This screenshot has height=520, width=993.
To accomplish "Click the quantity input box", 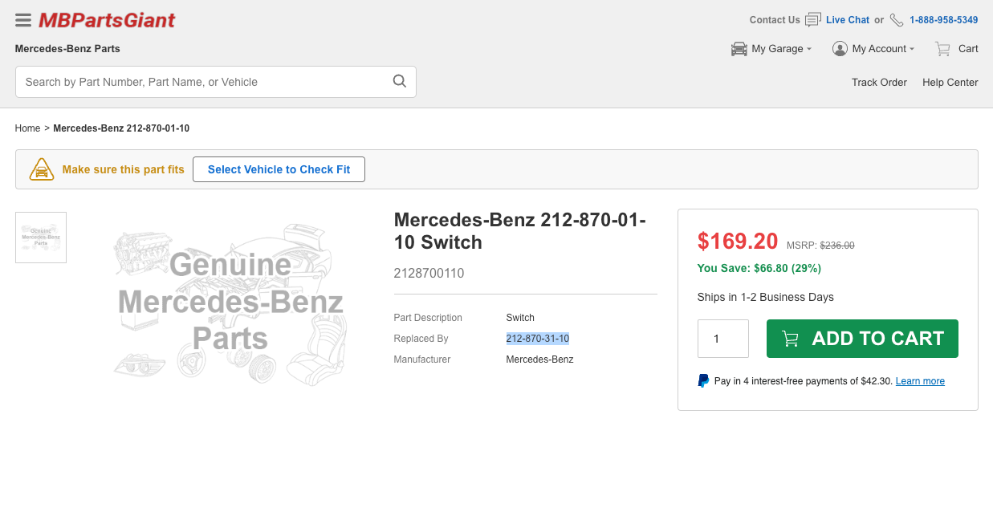I will [723, 339].
